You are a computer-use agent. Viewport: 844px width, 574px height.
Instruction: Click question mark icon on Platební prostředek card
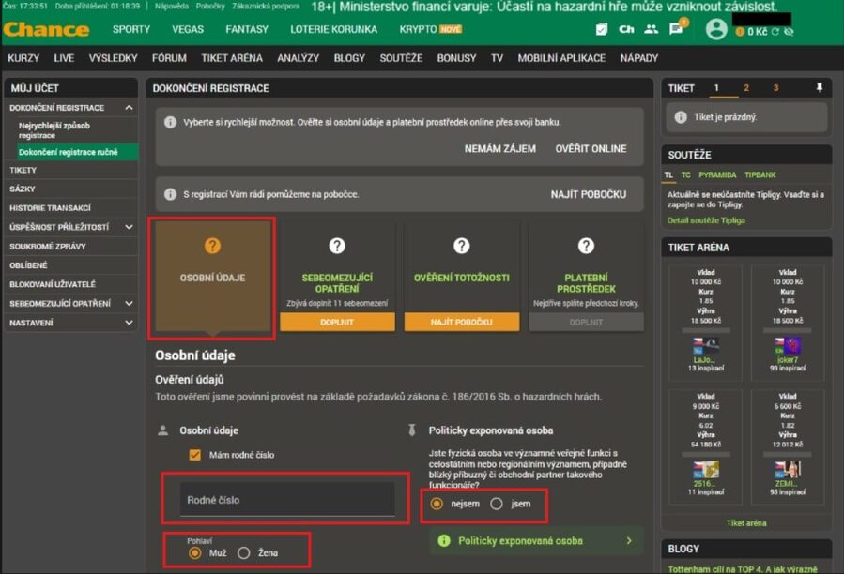586,246
